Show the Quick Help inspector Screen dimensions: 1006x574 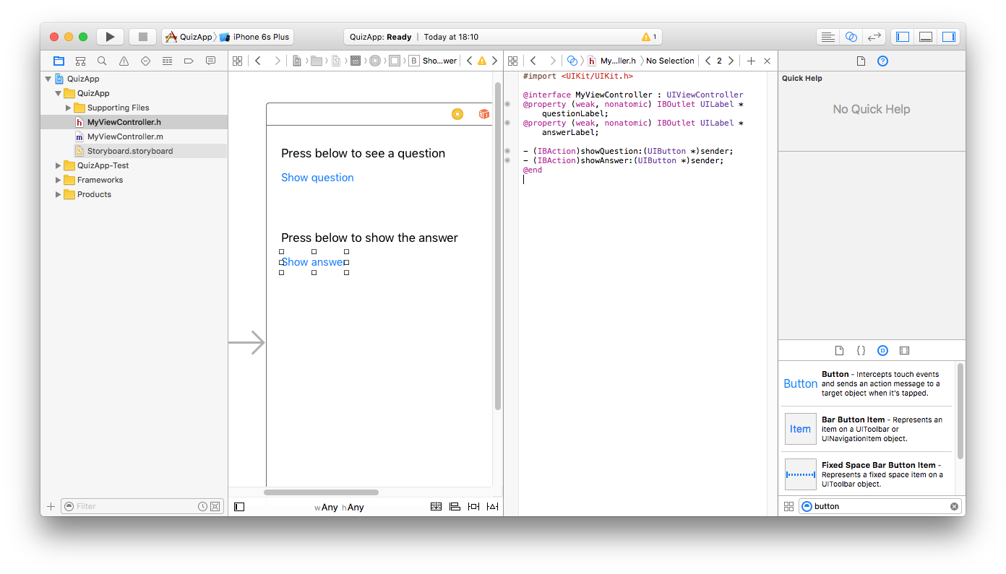coord(882,61)
